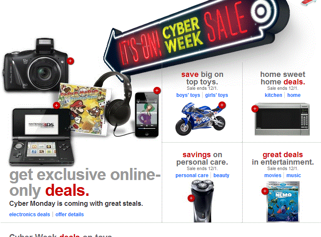Go to kitchen deals link
This screenshot has width=321, height=237.
coord(273,95)
